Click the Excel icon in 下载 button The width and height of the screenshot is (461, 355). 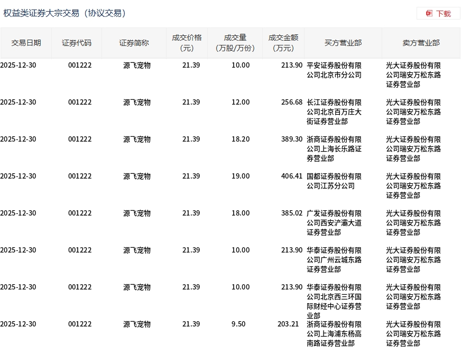(x=429, y=14)
